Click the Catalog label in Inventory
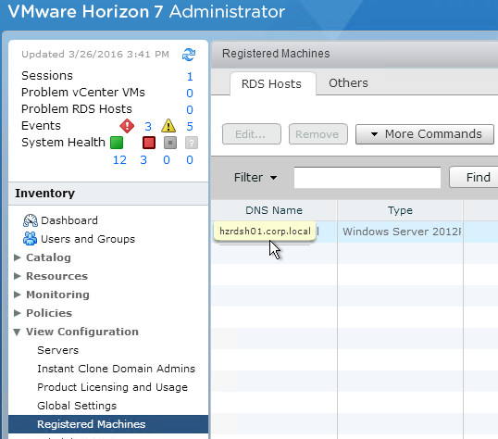This screenshot has width=498, height=439. (48, 257)
